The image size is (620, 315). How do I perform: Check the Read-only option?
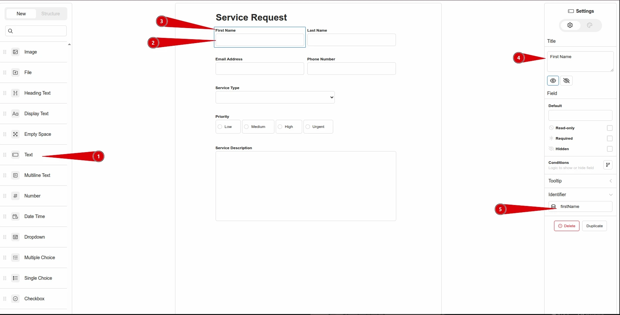pyautogui.click(x=610, y=128)
